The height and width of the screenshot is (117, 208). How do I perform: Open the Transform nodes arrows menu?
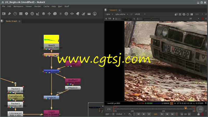click(49, 14)
